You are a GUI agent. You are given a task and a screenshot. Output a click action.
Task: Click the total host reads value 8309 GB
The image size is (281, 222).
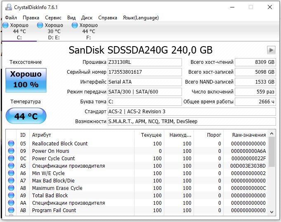pos(255,62)
